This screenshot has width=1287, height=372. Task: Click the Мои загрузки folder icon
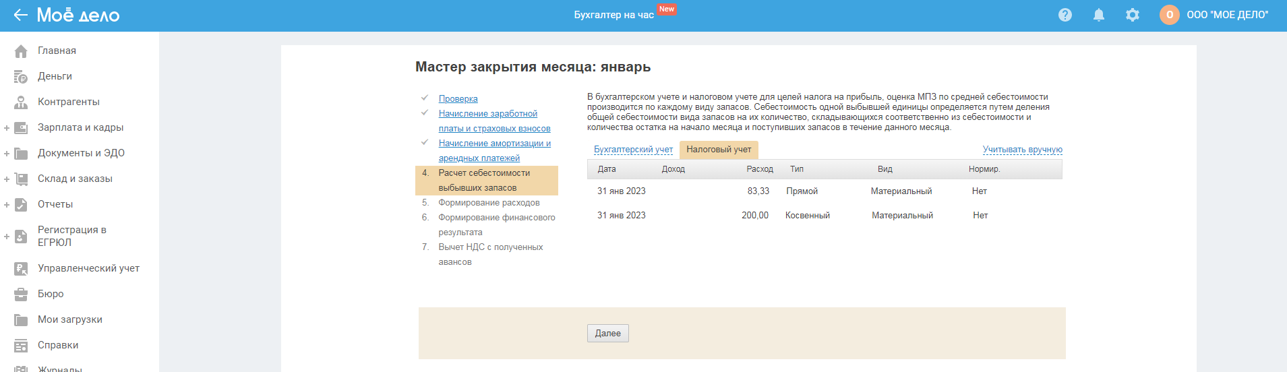(x=21, y=320)
